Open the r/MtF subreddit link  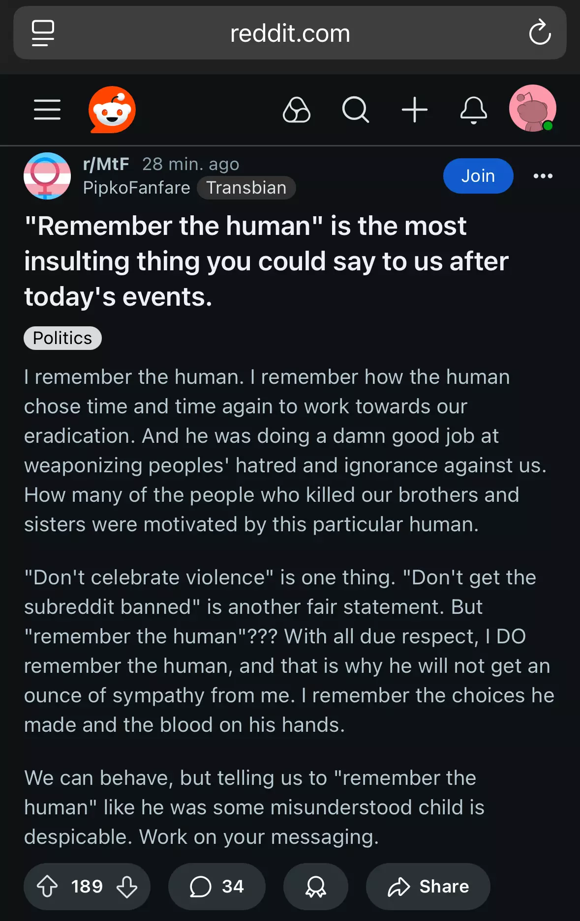106,164
